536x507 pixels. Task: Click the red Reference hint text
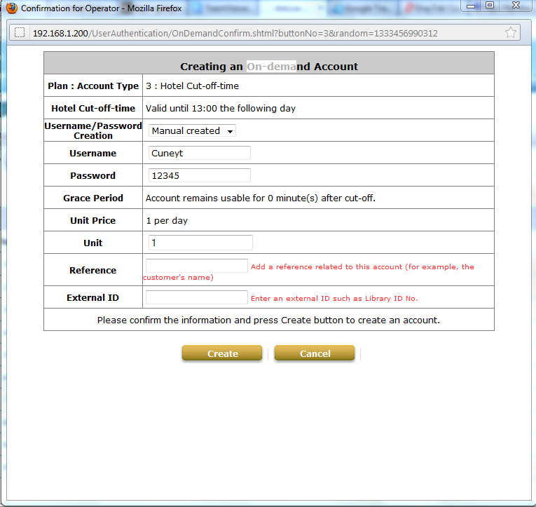tap(362, 267)
